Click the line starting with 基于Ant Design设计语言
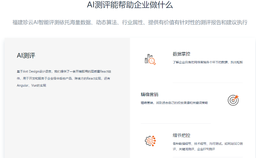Image resolution: width=256 pixels, height=158 pixels. [x=64, y=71]
